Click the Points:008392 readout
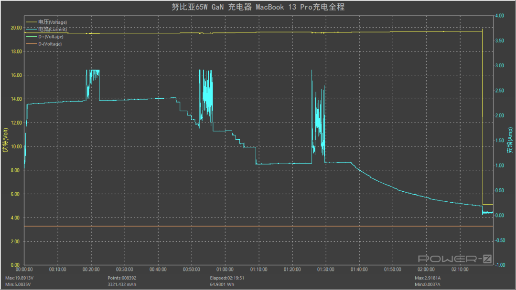This screenshot has height=290, width=516. click(122, 278)
